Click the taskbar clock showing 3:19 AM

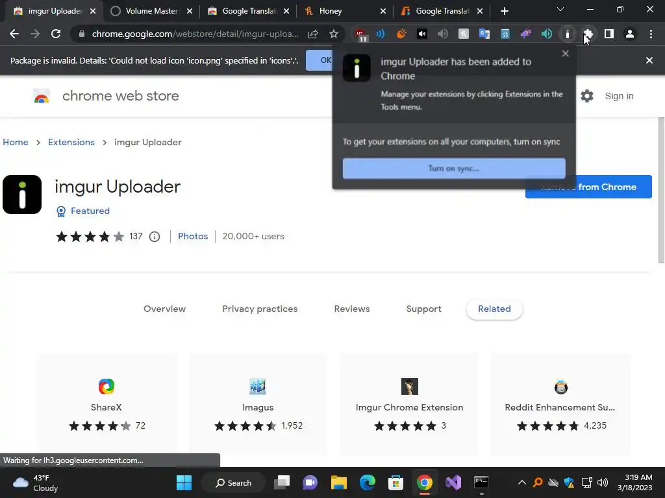(634, 482)
